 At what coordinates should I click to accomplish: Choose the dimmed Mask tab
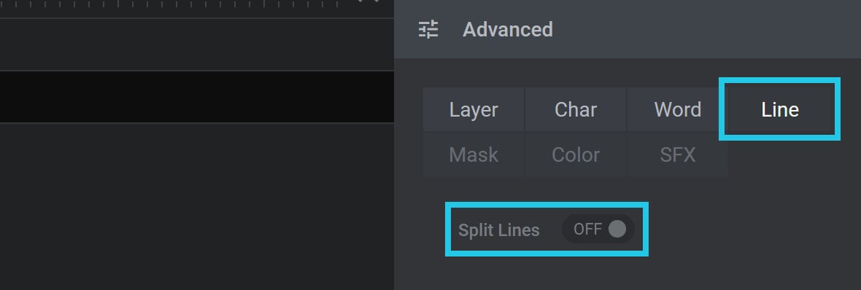click(x=474, y=155)
